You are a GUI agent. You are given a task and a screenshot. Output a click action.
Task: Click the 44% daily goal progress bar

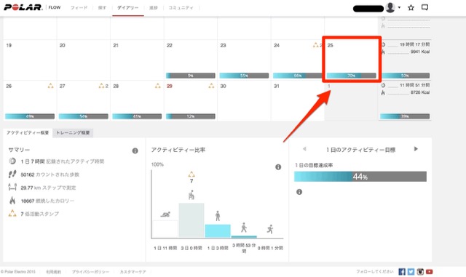(x=360, y=177)
